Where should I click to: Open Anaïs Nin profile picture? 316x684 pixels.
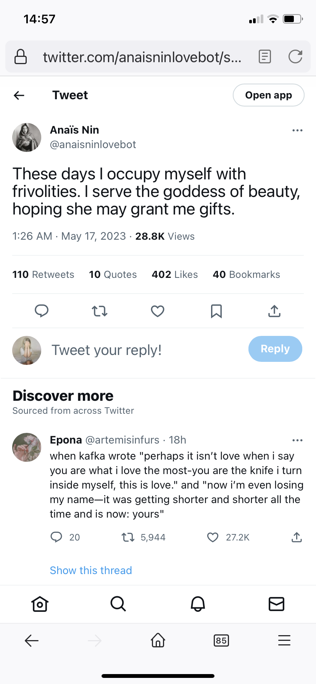pyautogui.click(x=27, y=137)
